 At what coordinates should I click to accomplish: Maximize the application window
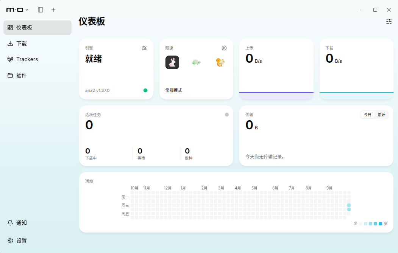(375, 10)
